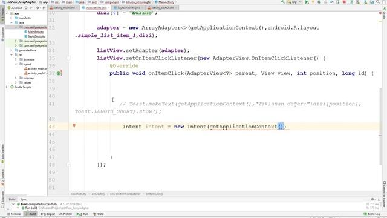Screen dimensions: 387x218
Task: Open the TODO tool window
Action: 98,214
